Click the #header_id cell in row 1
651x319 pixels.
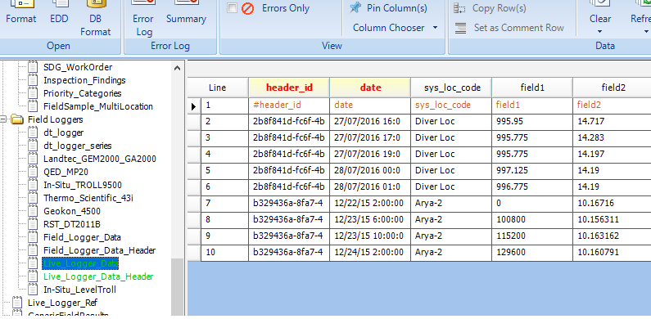point(289,106)
